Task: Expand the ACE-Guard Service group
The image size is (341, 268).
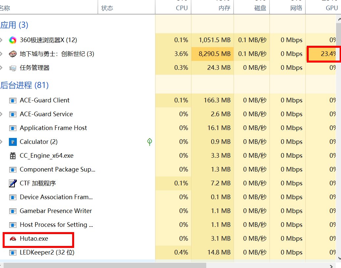Action: (1, 114)
